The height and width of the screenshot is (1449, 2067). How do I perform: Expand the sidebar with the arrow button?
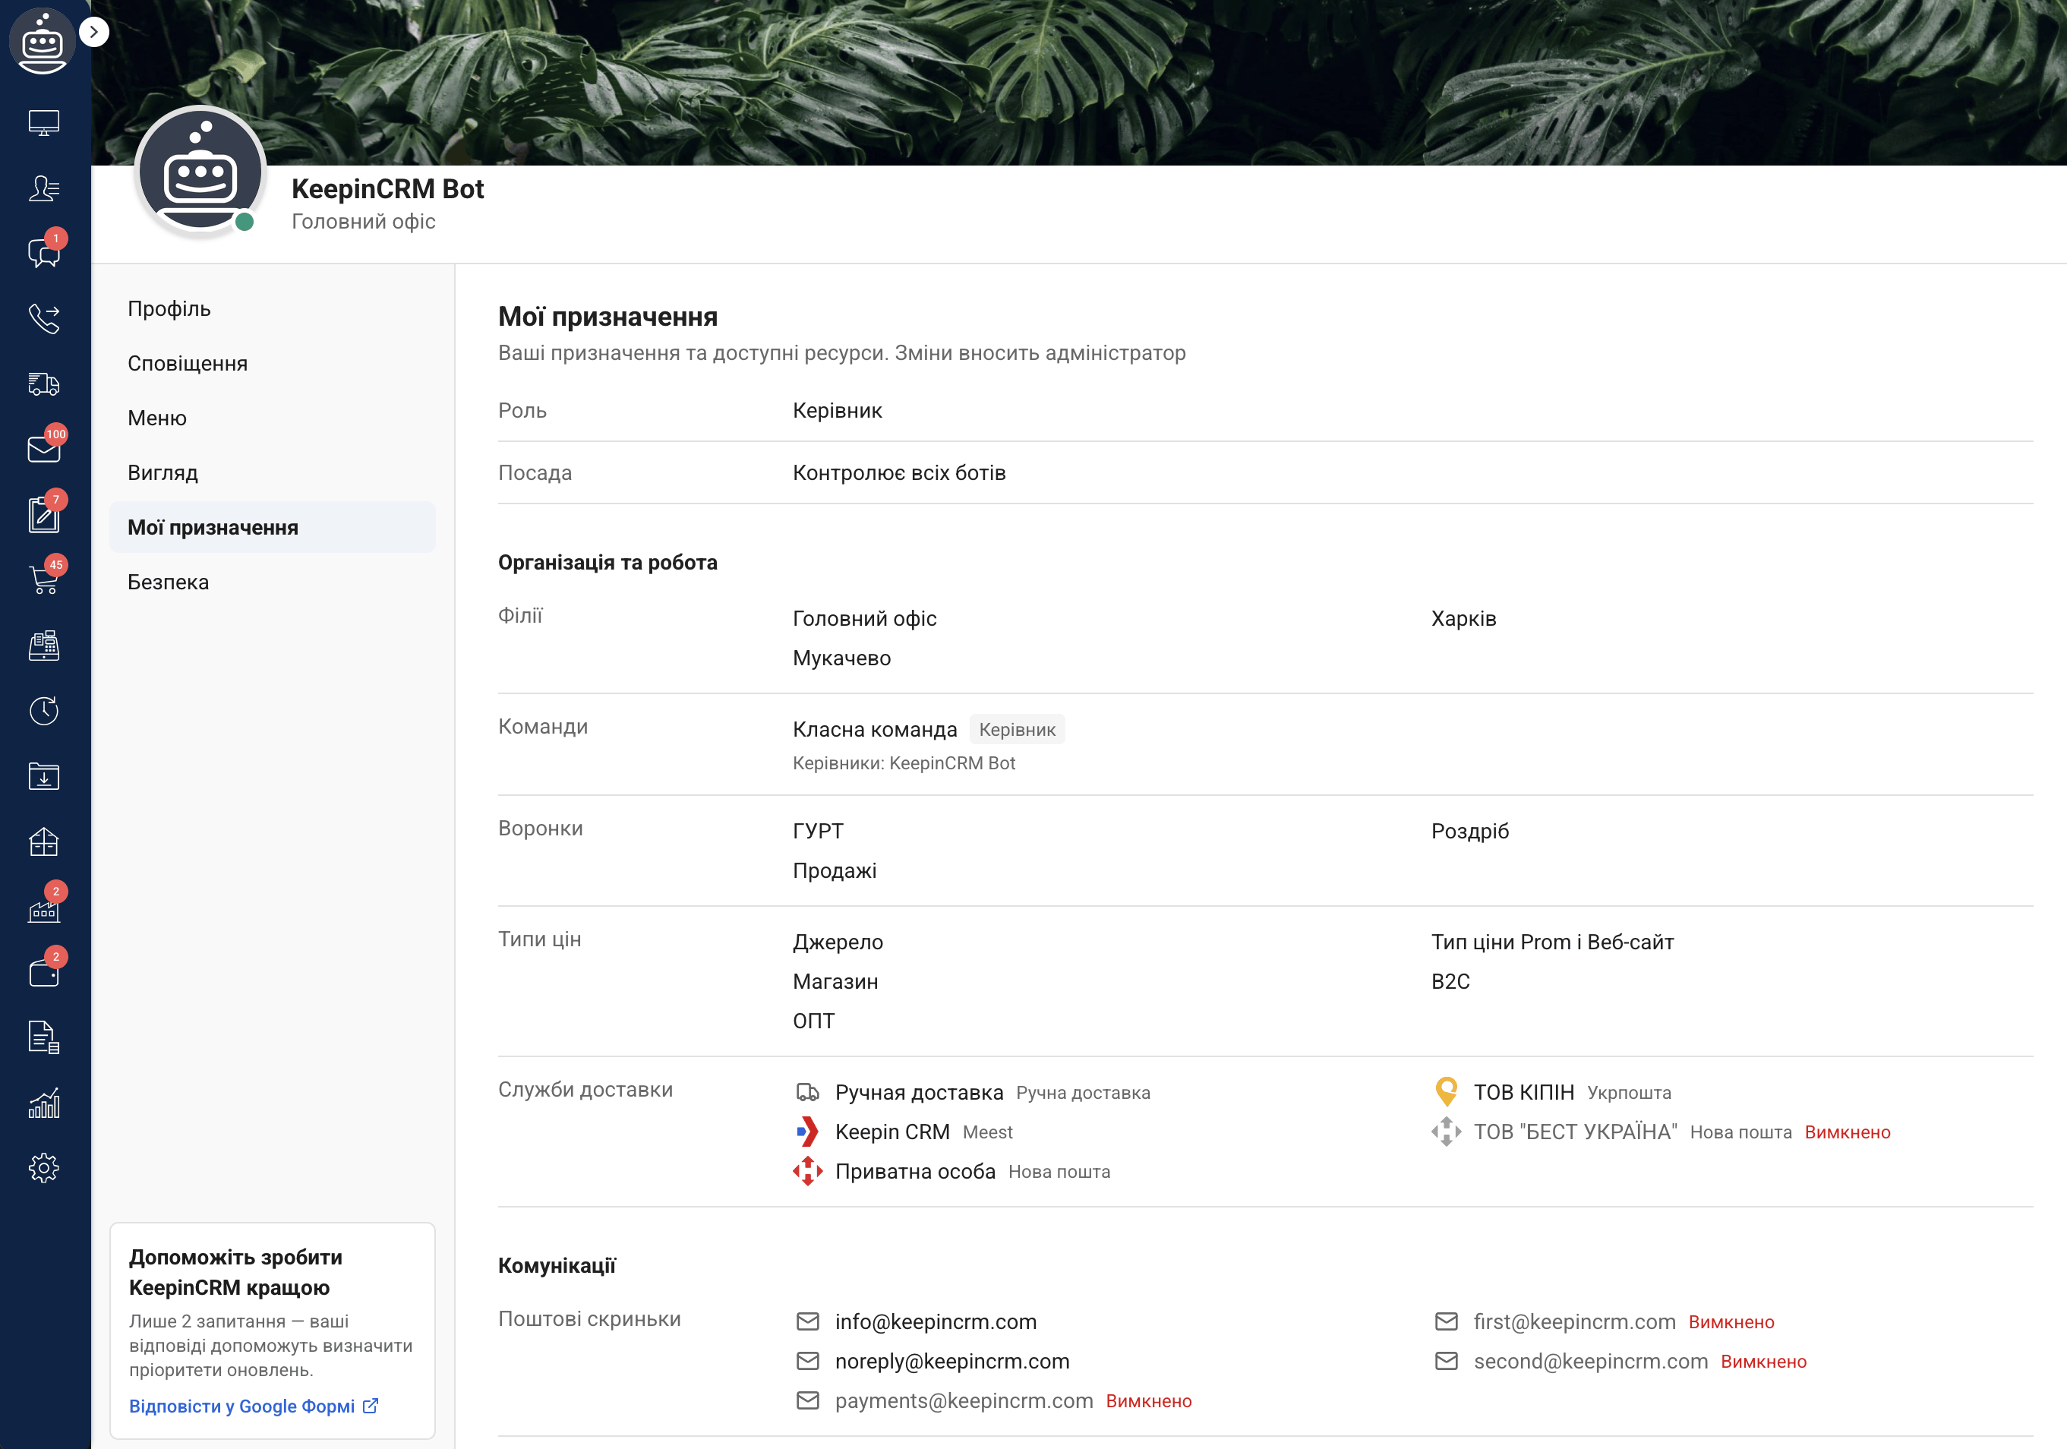point(93,32)
